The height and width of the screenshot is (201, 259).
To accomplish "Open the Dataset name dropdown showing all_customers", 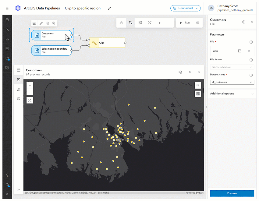I will tap(232, 82).
